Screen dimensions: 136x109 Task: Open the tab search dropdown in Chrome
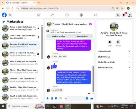click(x=3, y=3)
